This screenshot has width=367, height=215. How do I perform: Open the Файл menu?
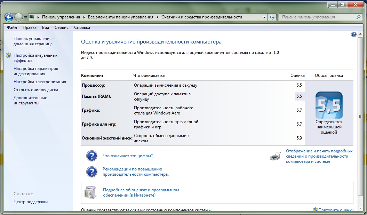click(x=12, y=27)
